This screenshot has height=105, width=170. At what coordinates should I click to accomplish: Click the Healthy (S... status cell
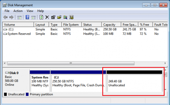[x=92, y=34]
